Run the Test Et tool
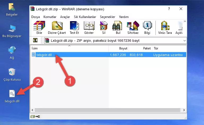Screen dimensions: 204x125 click(x=74, y=28)
